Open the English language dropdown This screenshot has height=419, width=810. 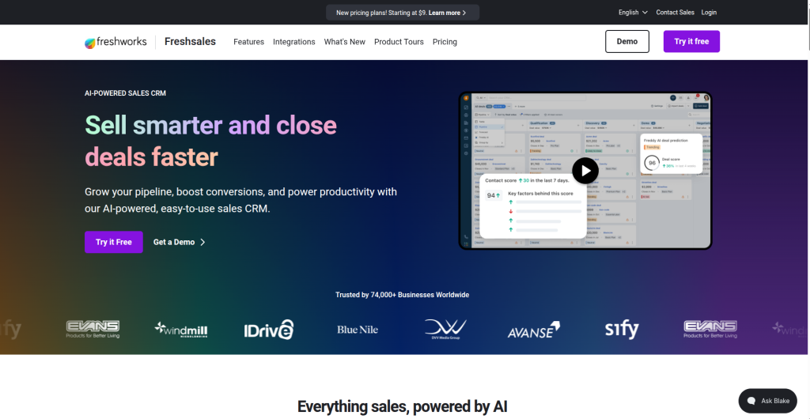(x=633, y=13)
